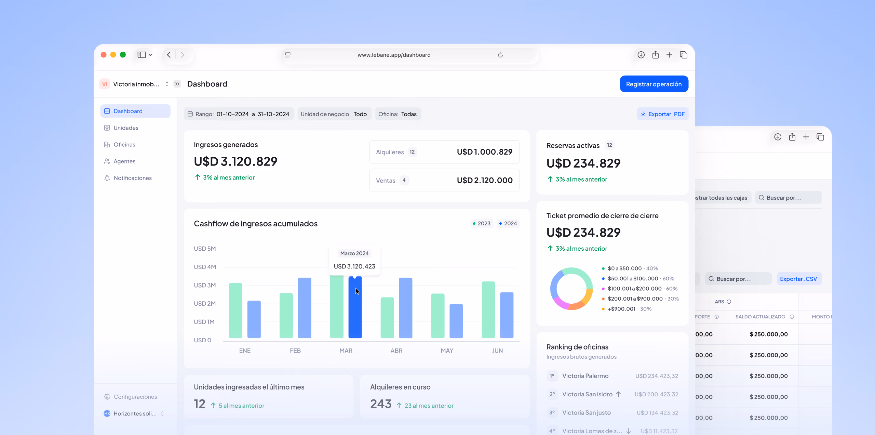Click the Configuraciones gear icon

pyautogui.click(x=107, y=397)
